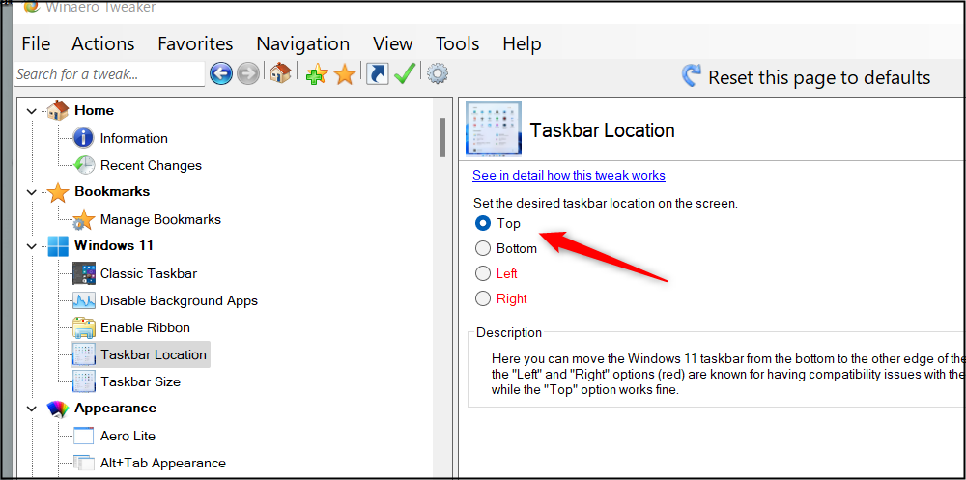966x480 pixels.
Task: Click the tree panel vertical scrollbar
Action: [441, 137]
